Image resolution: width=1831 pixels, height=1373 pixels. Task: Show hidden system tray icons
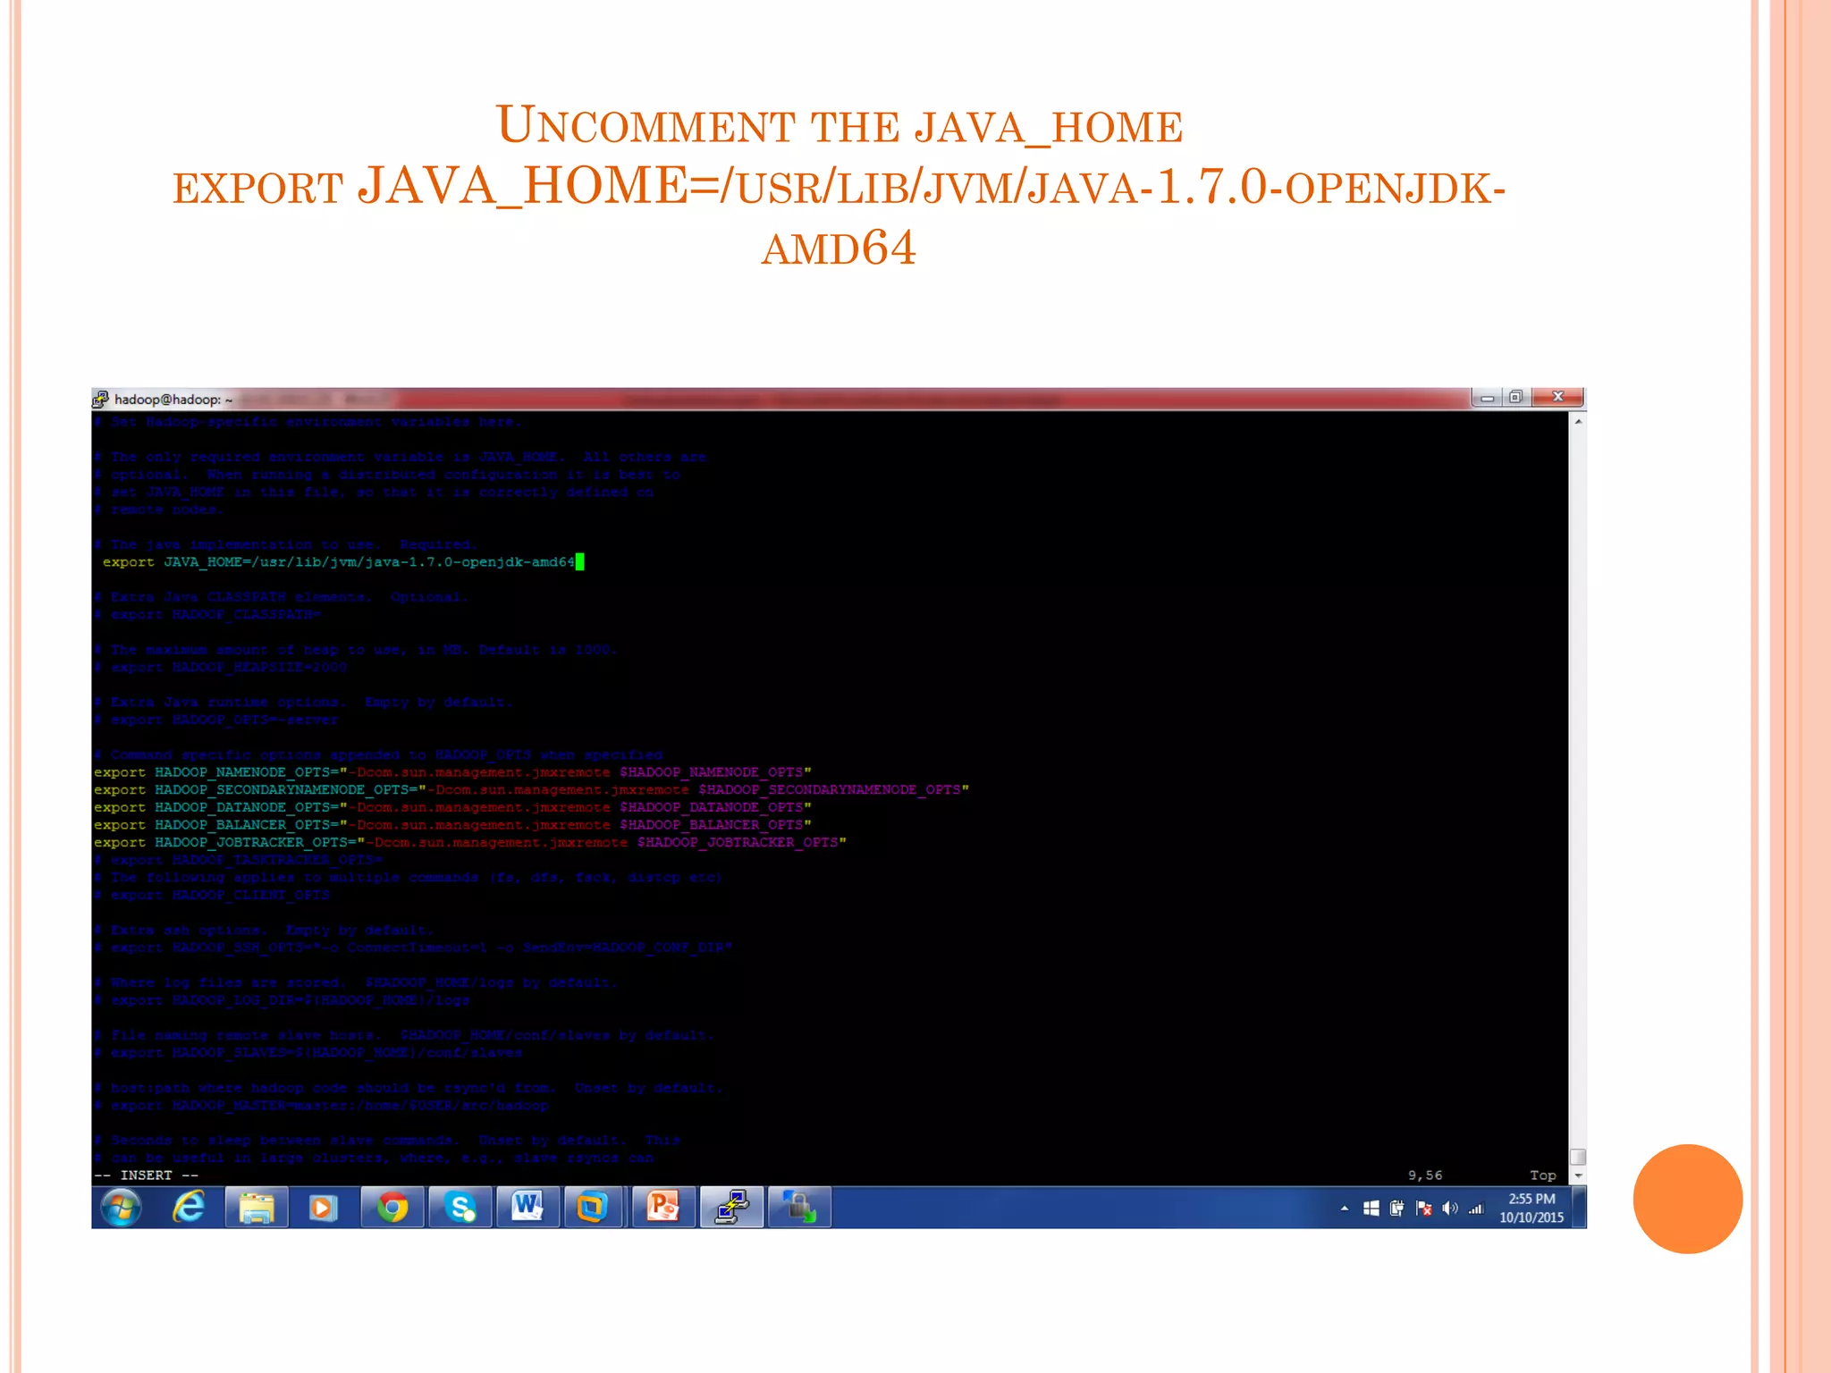pyautogui.click(x=1345, y=1209)
